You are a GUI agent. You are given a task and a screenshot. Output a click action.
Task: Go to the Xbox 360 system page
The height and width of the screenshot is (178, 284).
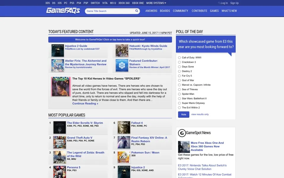tap(124, 3)
